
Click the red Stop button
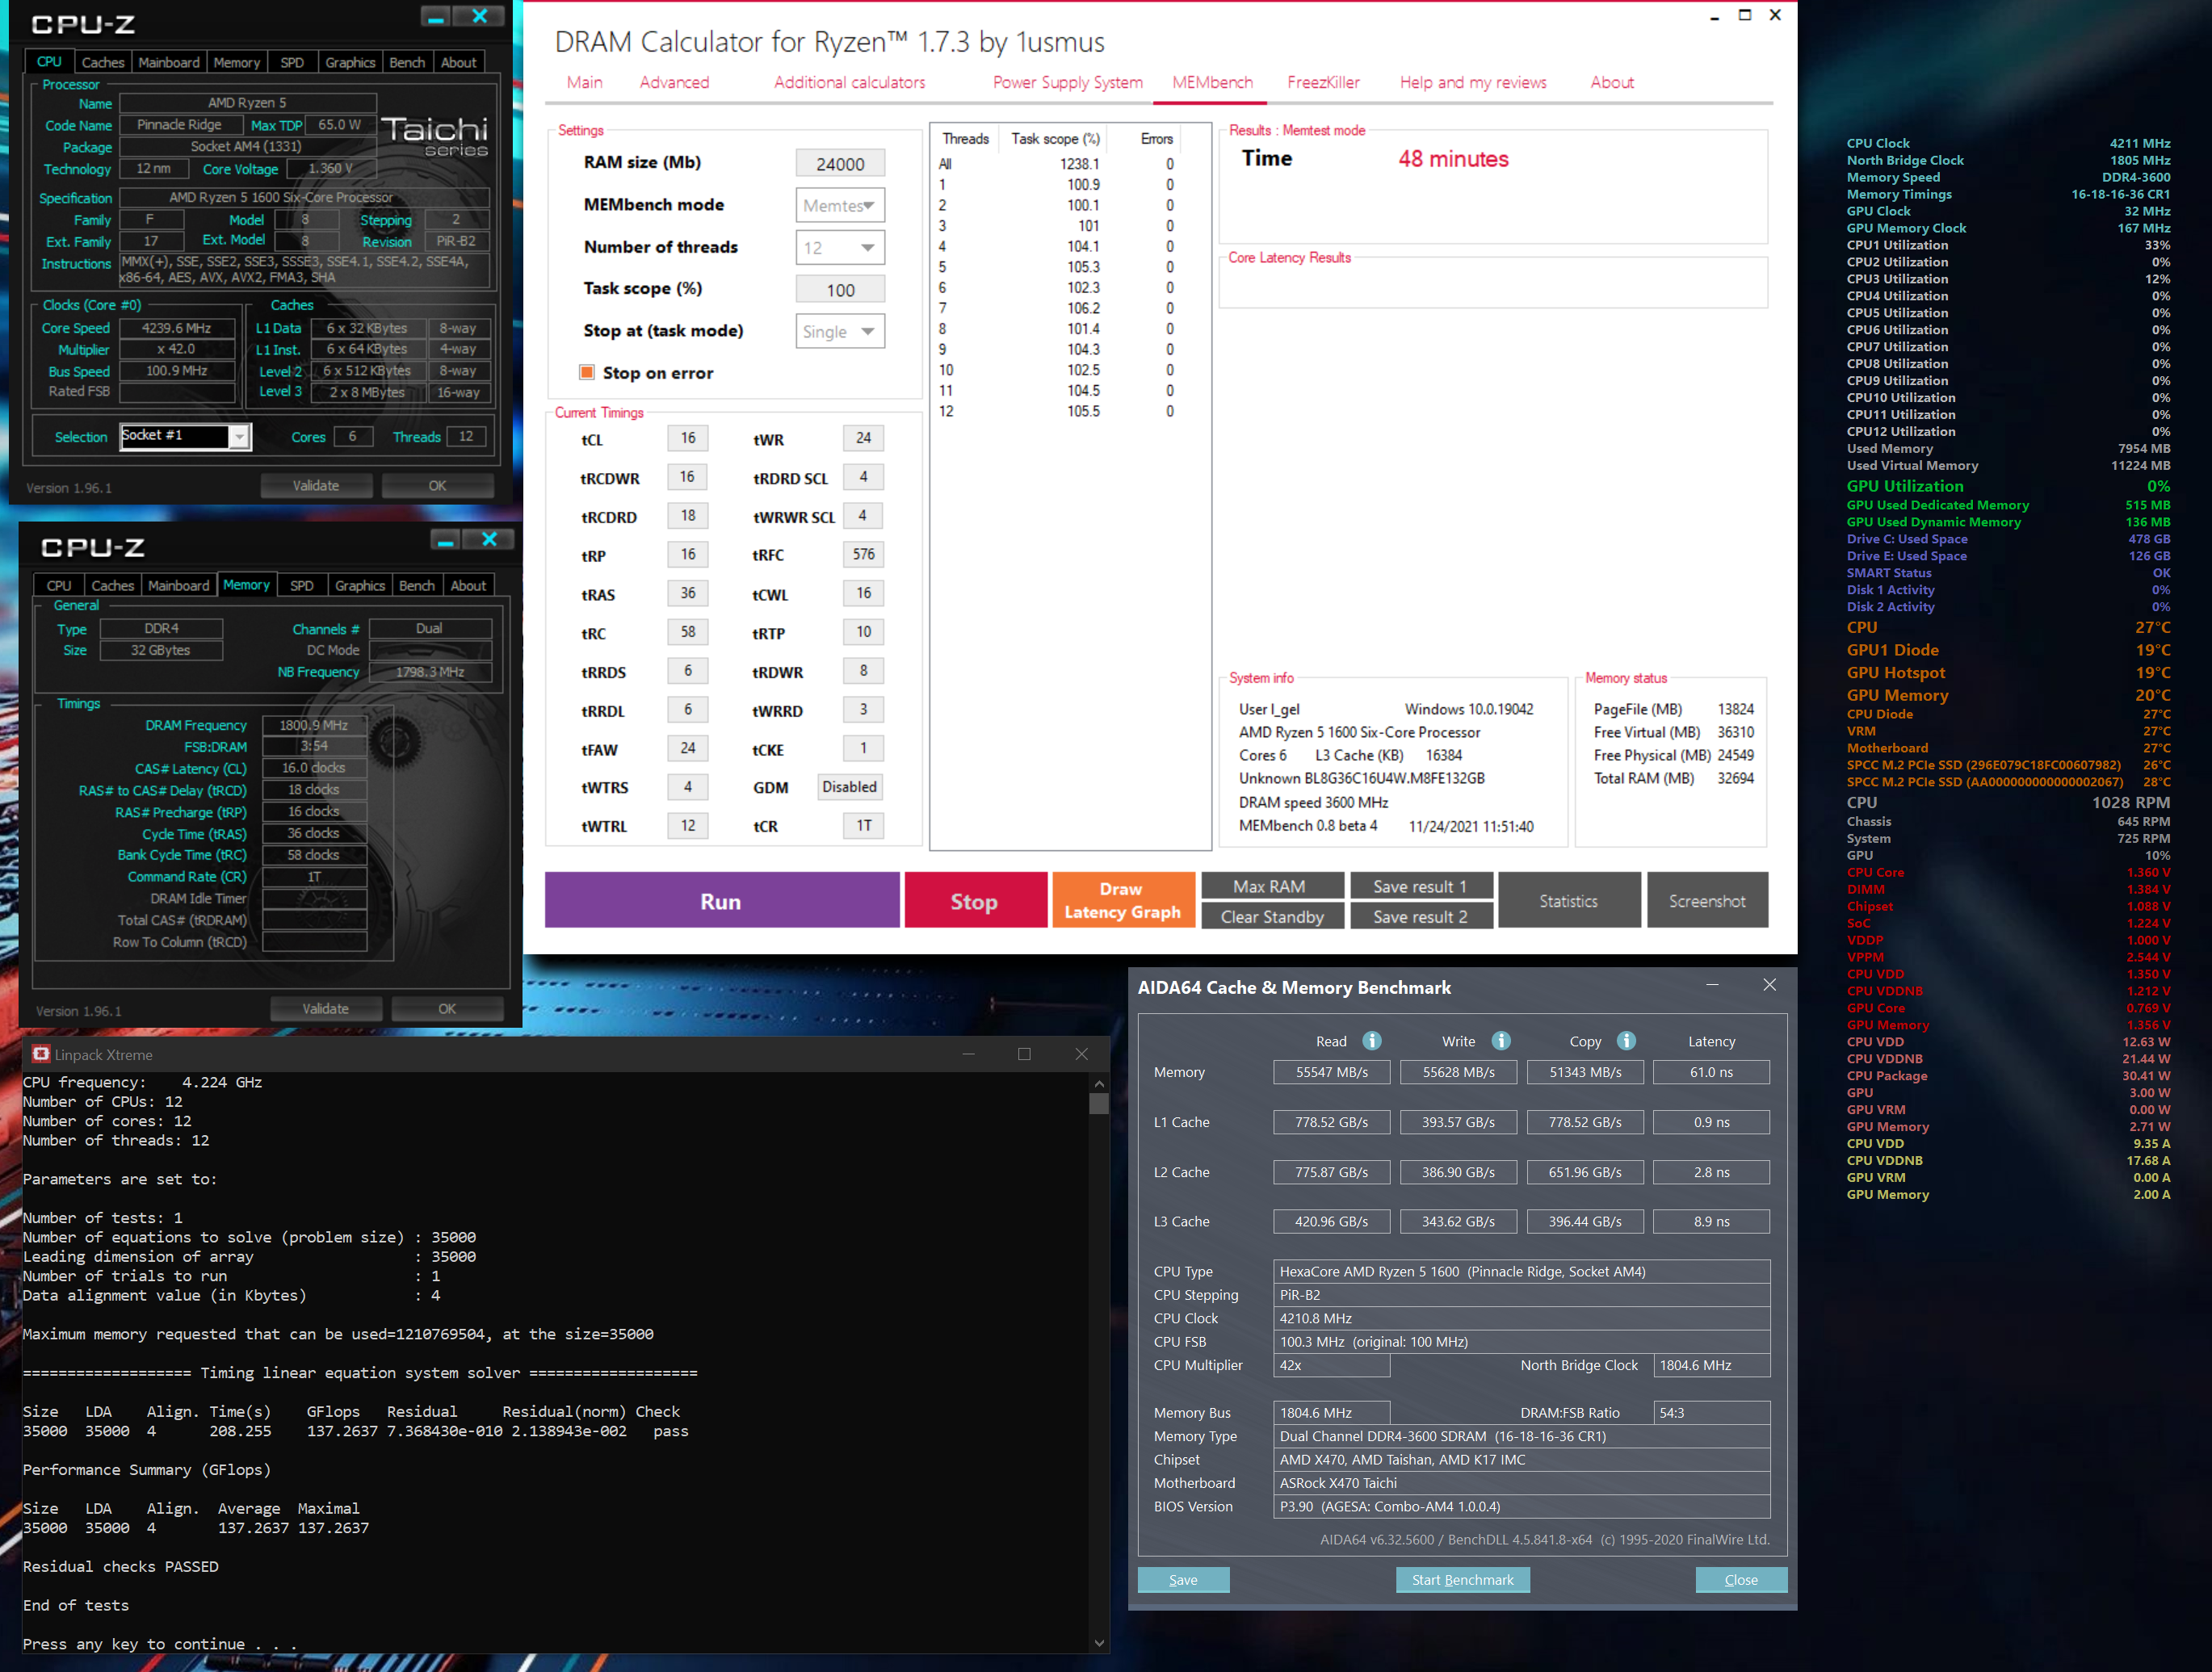975,900
